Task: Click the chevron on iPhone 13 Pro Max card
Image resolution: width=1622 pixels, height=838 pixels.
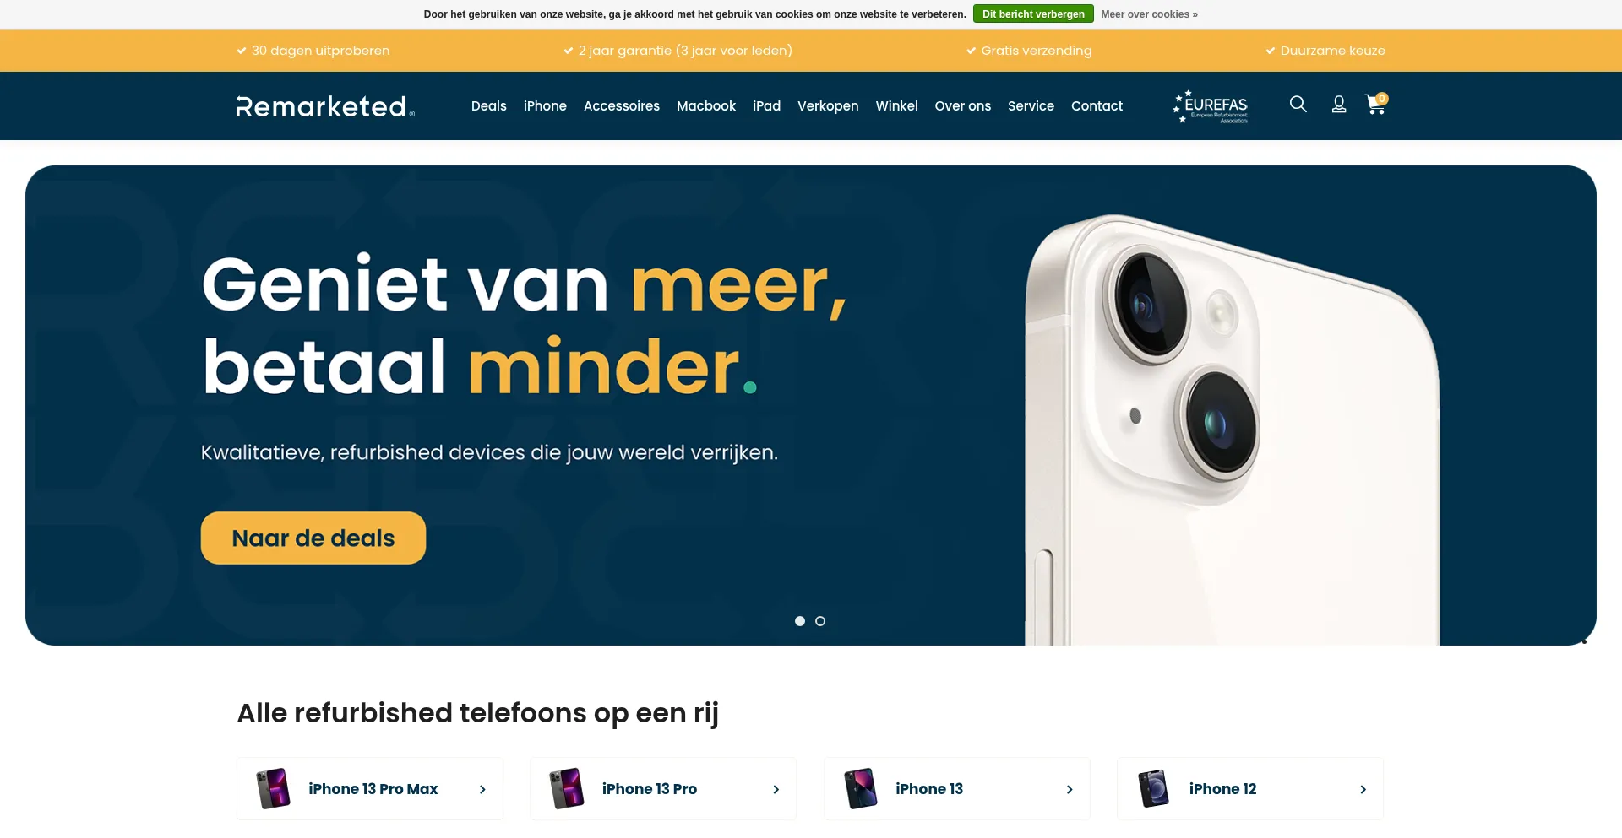Action: click(x=482, y=790)
